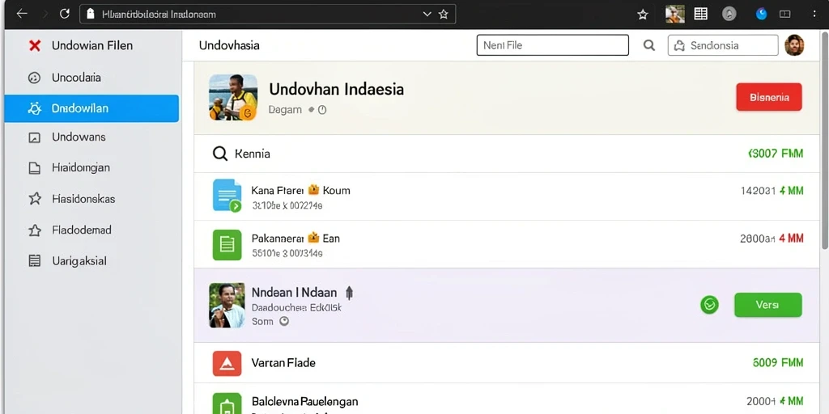The height and width of the screenshot is (414, 829).
Task: Click the clock icon next to Som
Action: pos(284,321)
